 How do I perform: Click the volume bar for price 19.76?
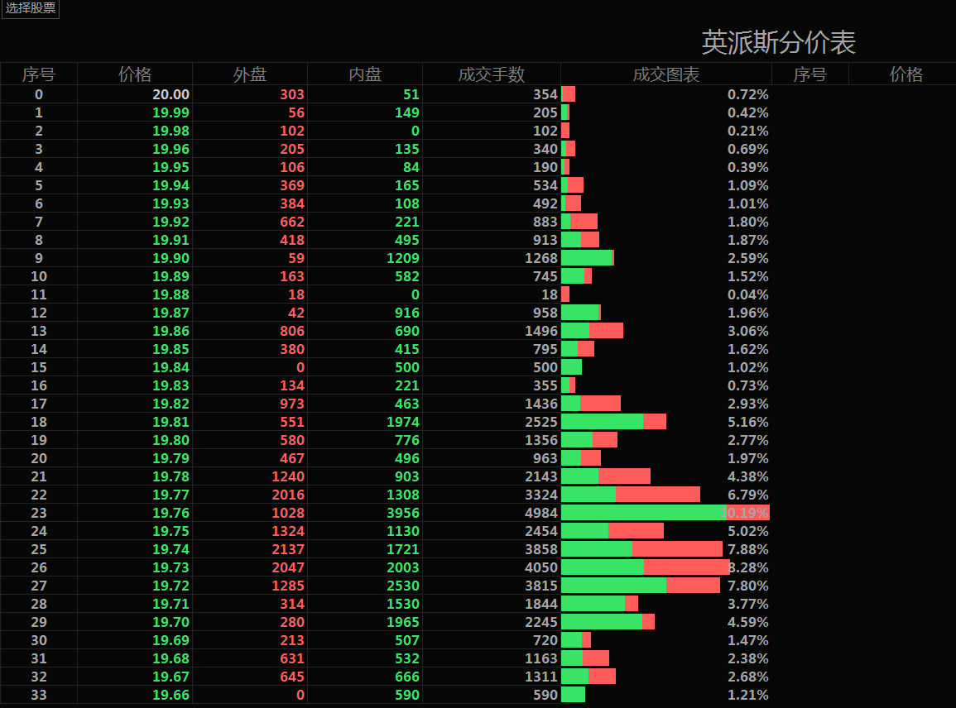tap(665, 513)
